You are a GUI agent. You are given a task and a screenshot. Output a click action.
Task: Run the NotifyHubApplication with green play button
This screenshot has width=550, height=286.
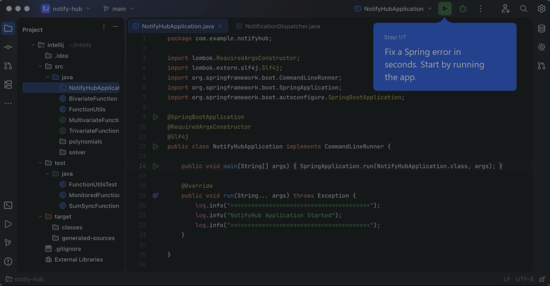tap(445, 8)
